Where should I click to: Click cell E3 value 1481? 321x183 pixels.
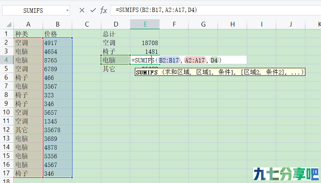(x=145, y=51)
